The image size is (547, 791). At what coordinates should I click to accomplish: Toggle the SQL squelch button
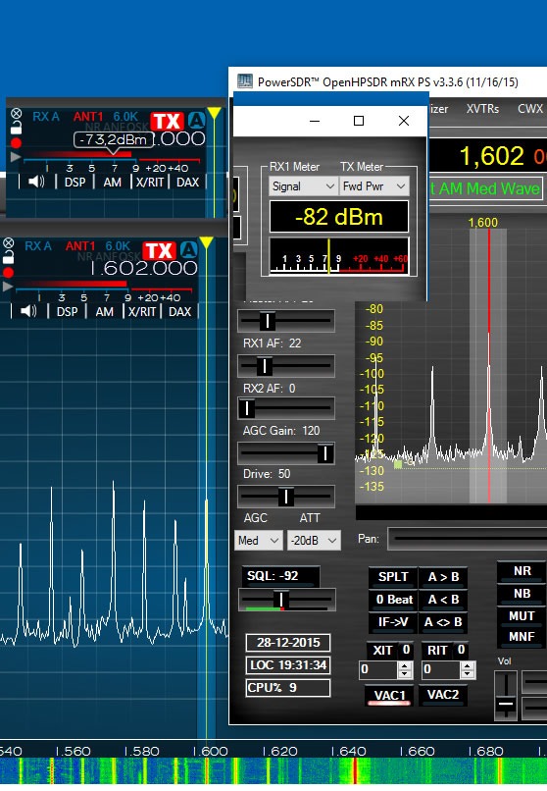pyautogui.click(x=280, y=576)
